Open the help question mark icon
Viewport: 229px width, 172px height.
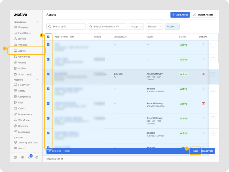[23, 157]
